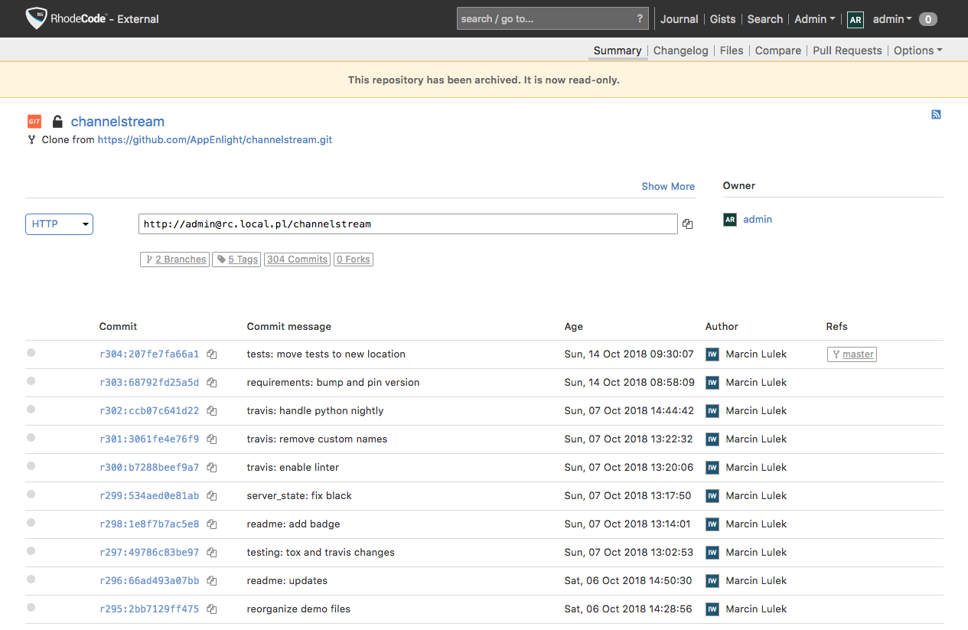
Task: Open the Admin dropdown menu
Action: (x=814, y=19)
